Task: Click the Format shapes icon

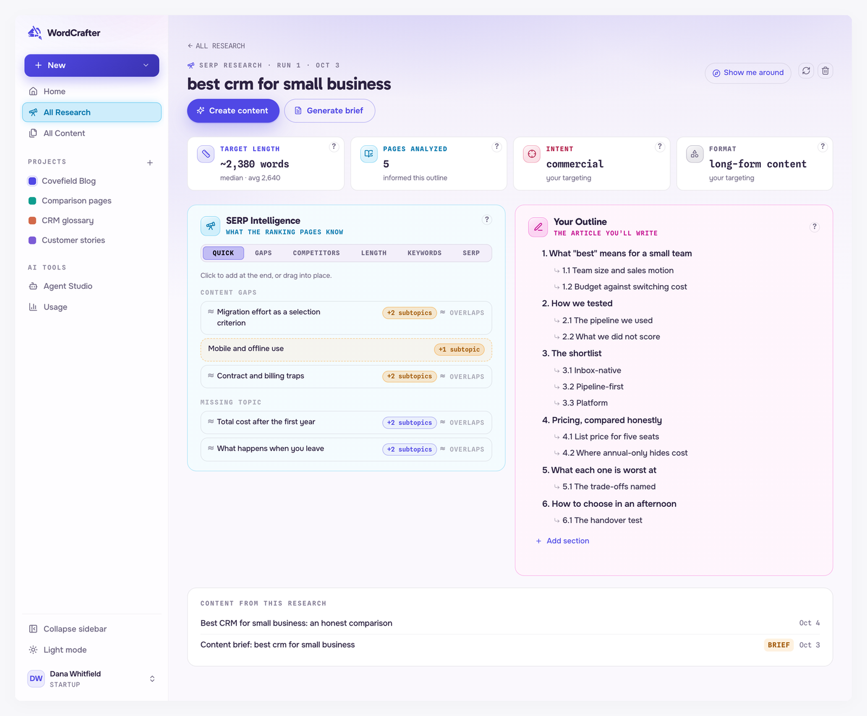Action: point(695,154)
